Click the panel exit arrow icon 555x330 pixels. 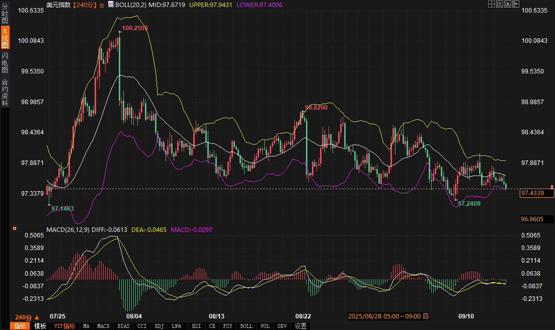[516, 4]
